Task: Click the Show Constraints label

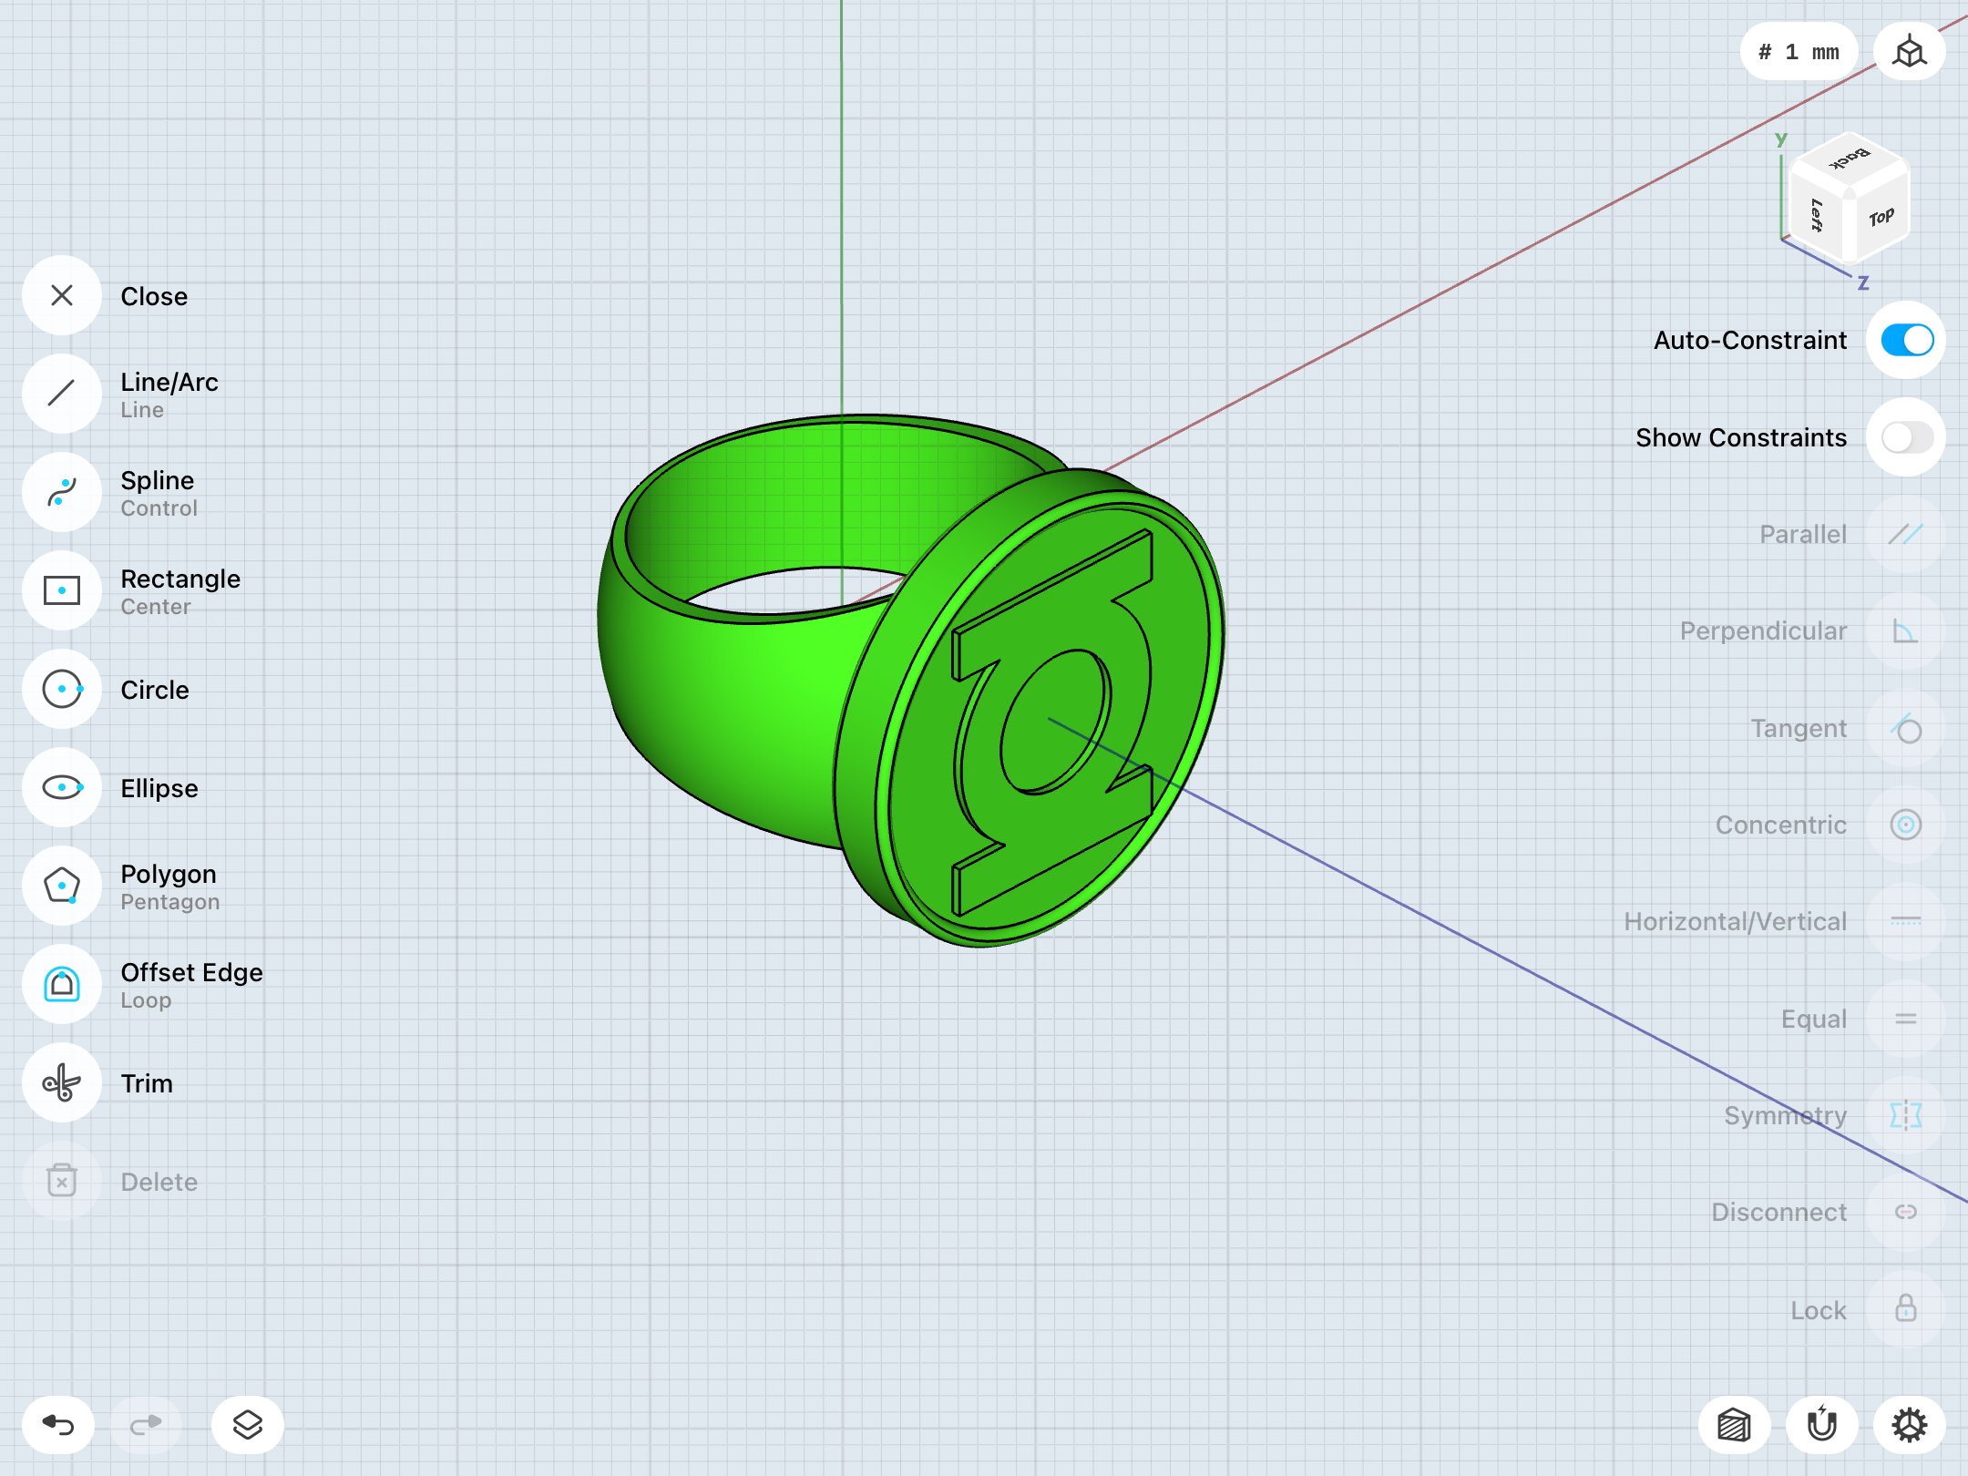Action: pyautogui.click(x=1741, y=437)
